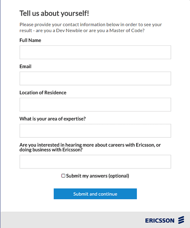
Task: Activate the area of expertise input box
Action: pos(95,131)
